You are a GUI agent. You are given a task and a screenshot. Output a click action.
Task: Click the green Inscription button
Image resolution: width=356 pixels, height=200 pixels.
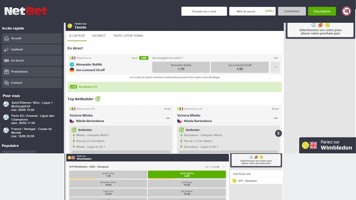tap(322, 11)
